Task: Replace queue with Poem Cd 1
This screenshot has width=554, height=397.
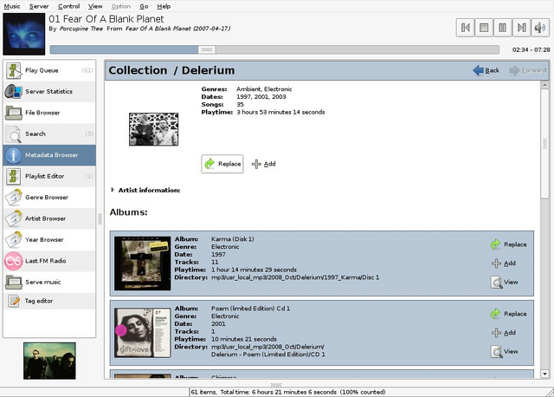Action: tap(508, 314)
